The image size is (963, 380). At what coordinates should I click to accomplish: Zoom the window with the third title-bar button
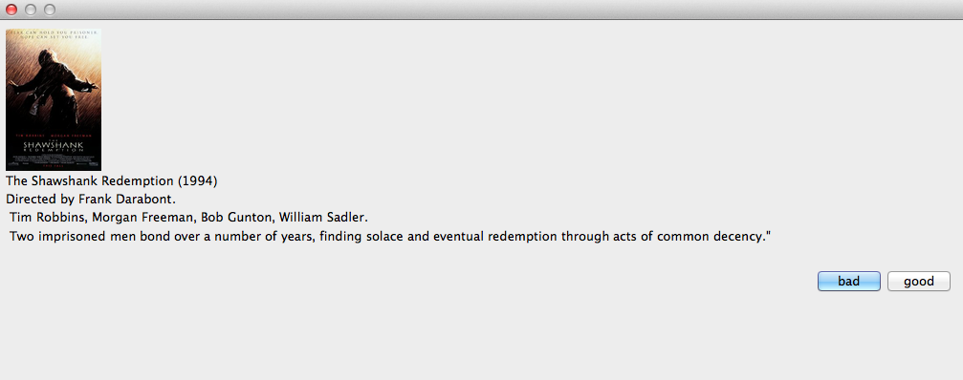click(50, 10)
